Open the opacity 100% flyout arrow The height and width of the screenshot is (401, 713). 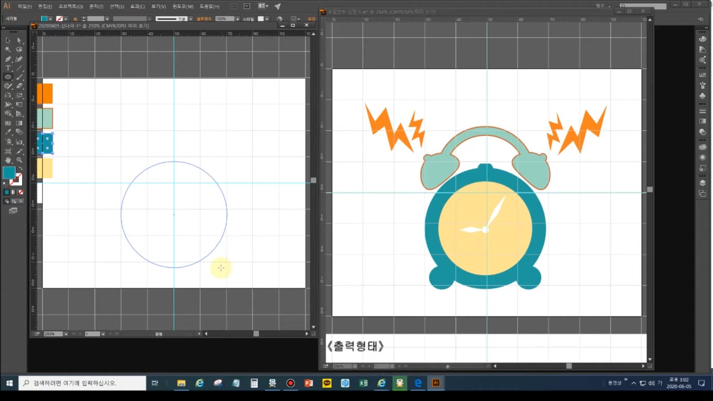(238, 19)
